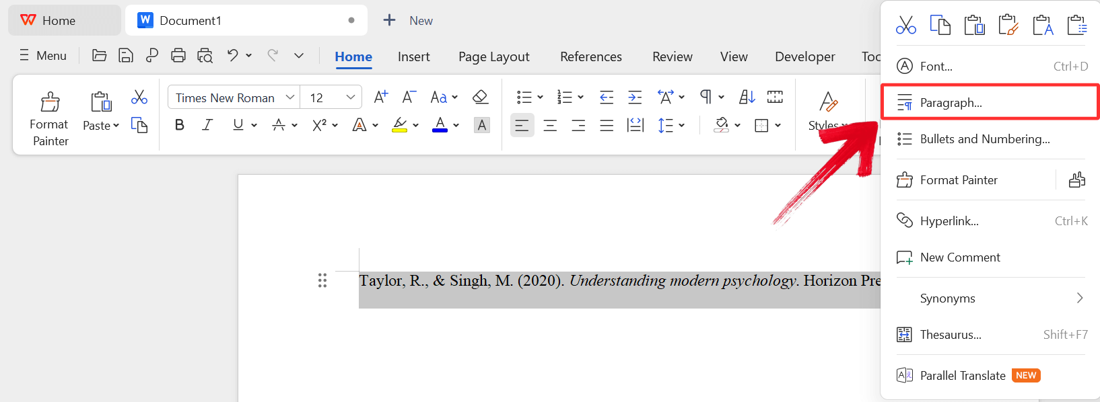Click the Open folder icon in quick toolbar

[x=99, y=55]
